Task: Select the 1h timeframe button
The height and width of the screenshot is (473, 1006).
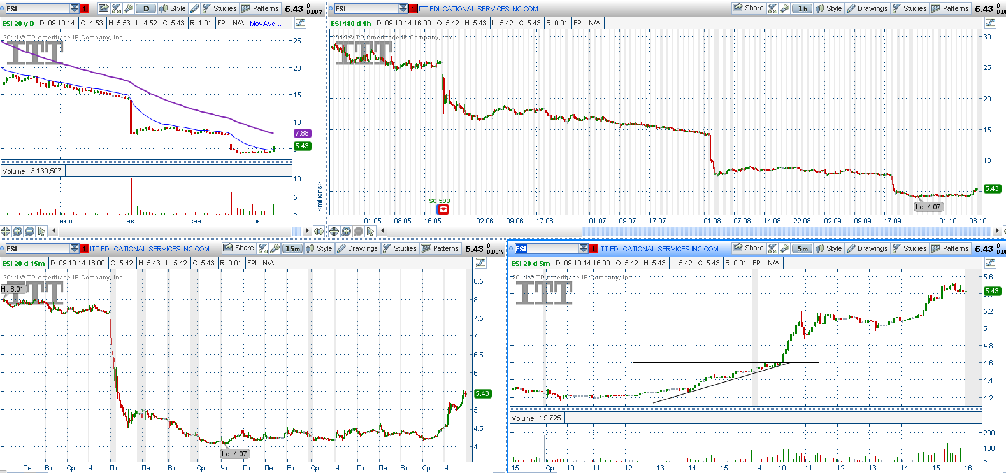Action: (803, 8)
